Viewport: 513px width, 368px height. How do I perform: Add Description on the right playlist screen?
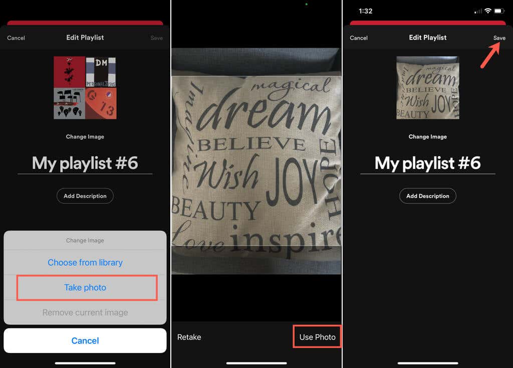click(x=428, y=196)
